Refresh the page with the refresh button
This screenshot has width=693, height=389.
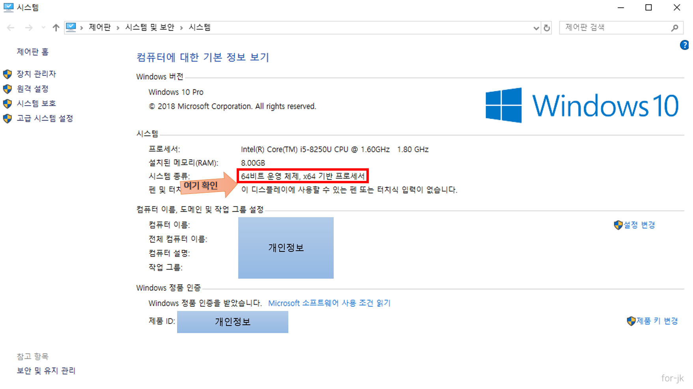pos(547,28)
